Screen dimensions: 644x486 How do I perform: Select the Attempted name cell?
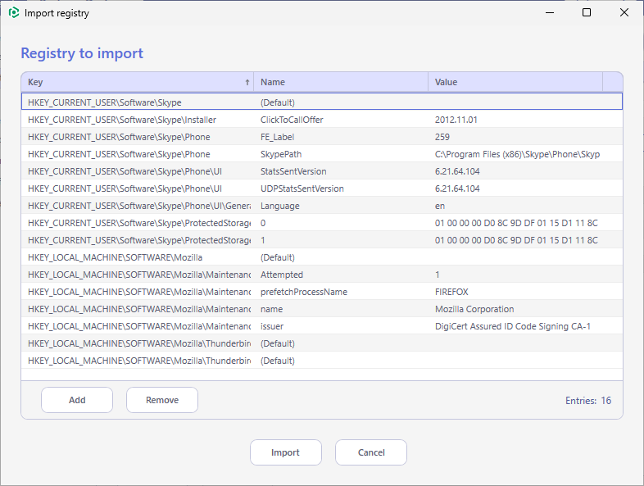pyautogui.click(x=341, y=275)
